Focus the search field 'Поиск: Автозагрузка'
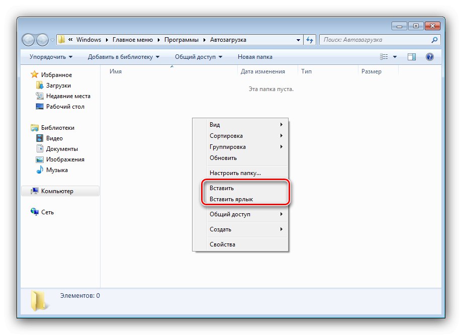This screenshot has height=335, width=462. 380,40
